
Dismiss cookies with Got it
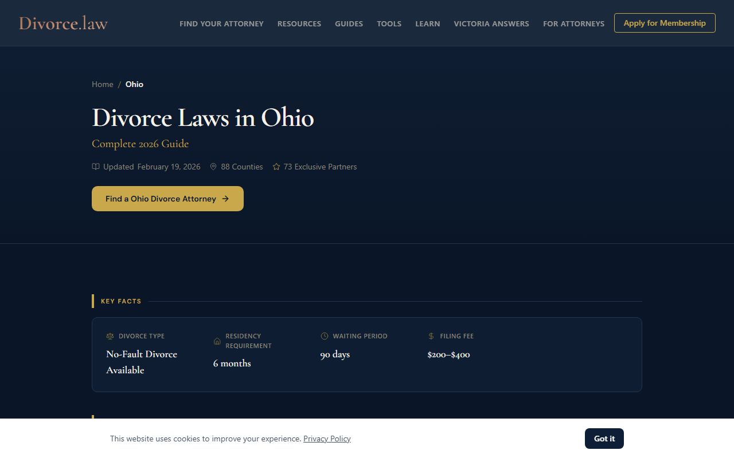[x=604, y=439]
